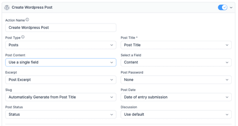Toggle the Create Wordpress Post action switch
238x126 pixels.
[x=222, y=7]
